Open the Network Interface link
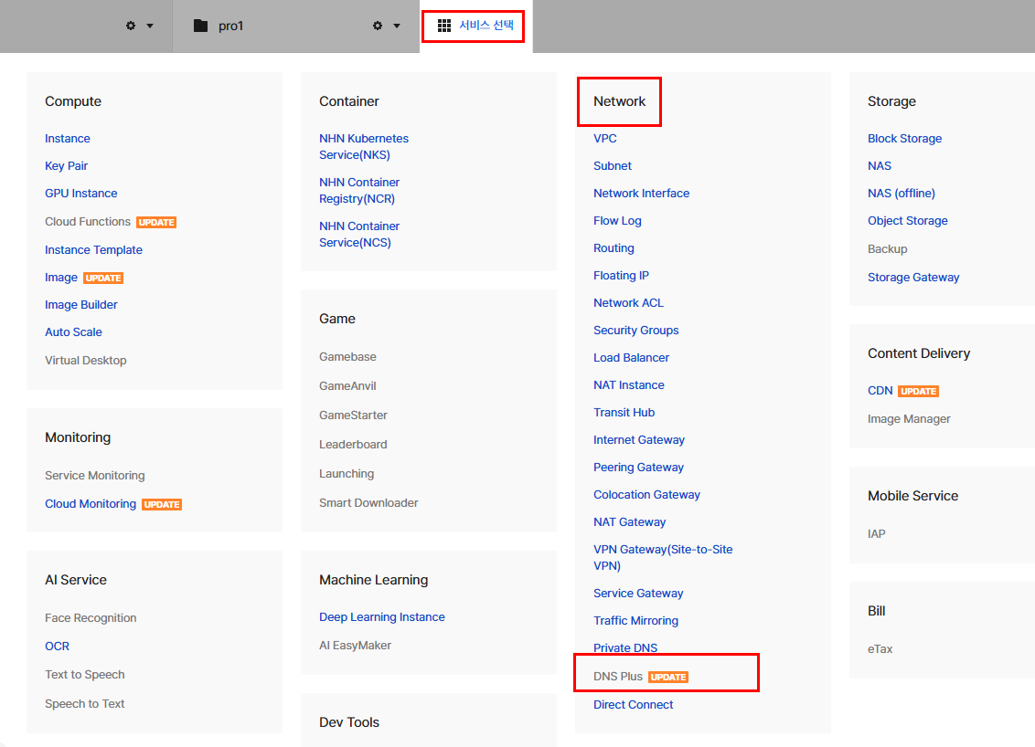 coord(642,194)
